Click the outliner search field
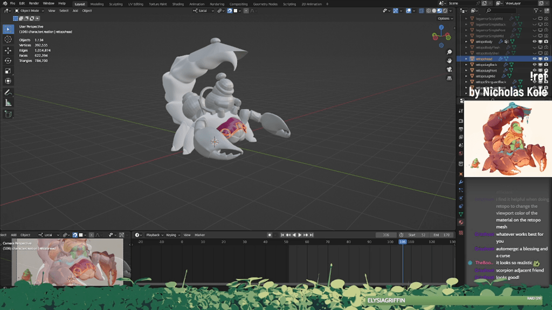Image resolution: width=552 pixels, height=310 pixels. (x=501, y=11)
